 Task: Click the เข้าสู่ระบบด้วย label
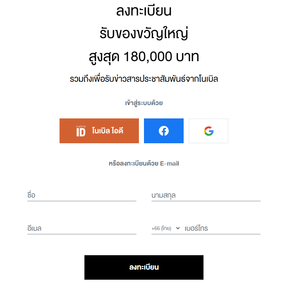144,103
